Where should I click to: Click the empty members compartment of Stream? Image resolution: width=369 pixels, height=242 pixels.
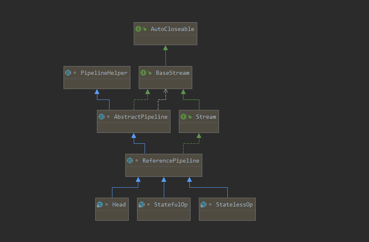[x=199, y=127]
